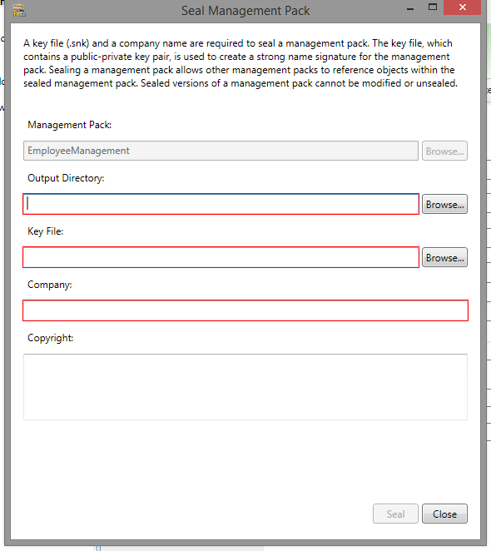Click into the Key File field
The height and width of the screenshot is (551, 491).
[x=221, y=257]
